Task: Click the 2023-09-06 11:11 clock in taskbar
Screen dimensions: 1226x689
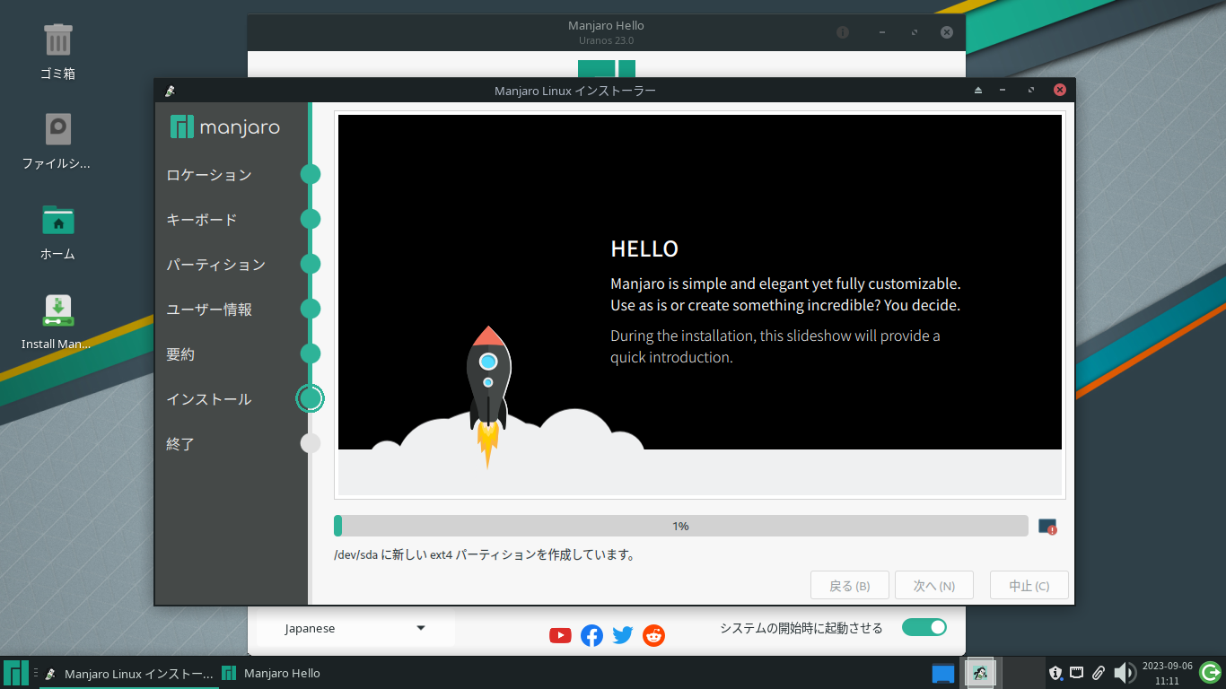Action: click(1167, 673)
